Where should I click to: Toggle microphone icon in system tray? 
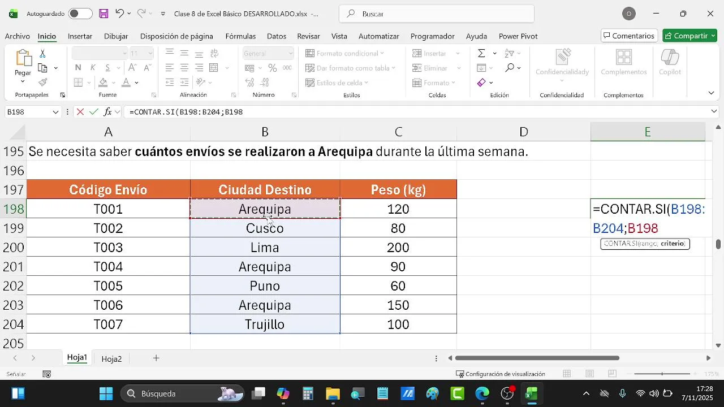point(622,393)
